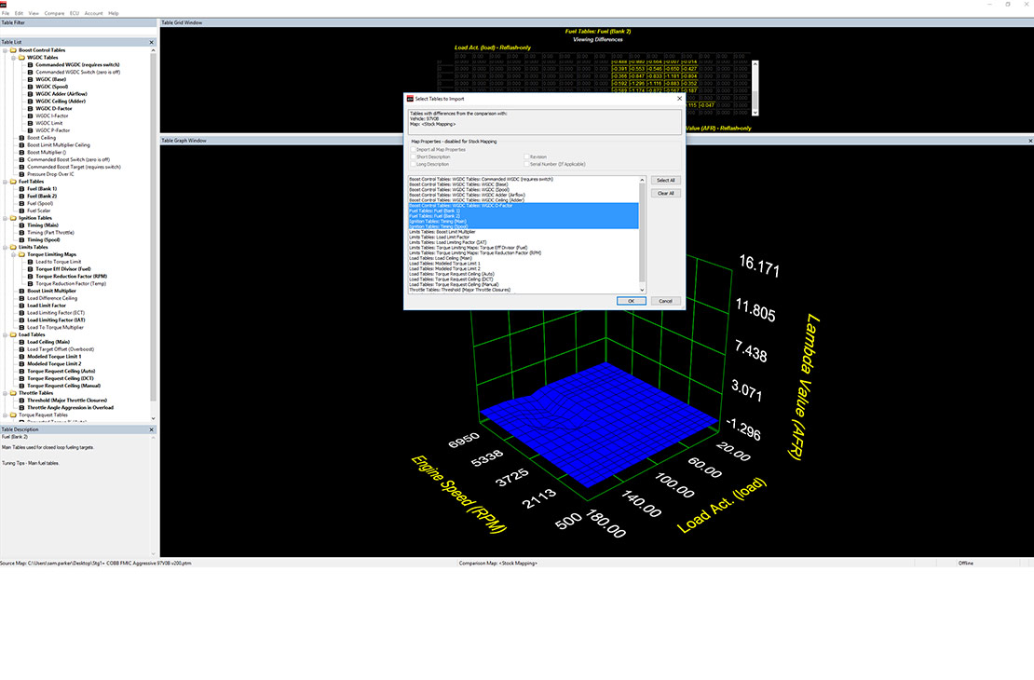This screenshot has width=1034, height=680.
Task: Click the Boost Ceiling table icon
Action: point(21,138)
